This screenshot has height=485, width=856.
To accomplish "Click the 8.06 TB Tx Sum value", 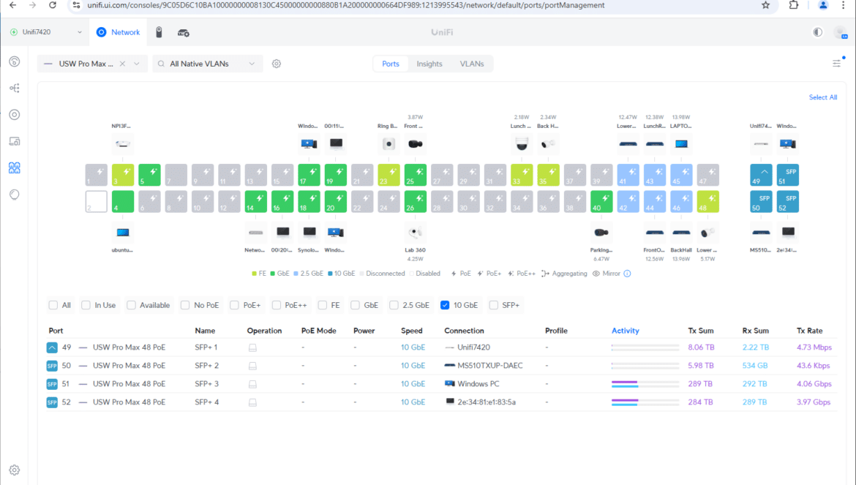I will [x=701, y=347].
